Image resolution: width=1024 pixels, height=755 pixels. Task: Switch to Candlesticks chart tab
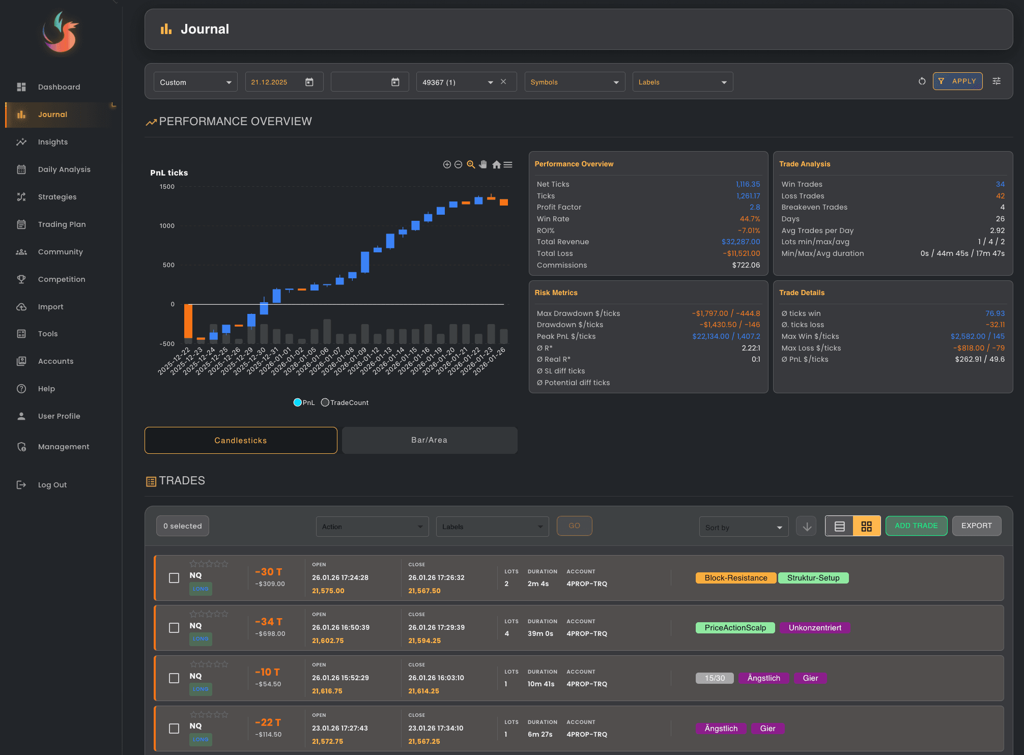click(x=241, y=440)
